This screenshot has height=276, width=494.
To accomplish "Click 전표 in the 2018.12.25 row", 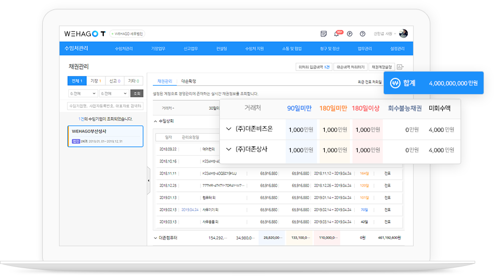I will 387,186.
